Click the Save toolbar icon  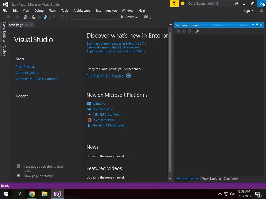[40, 17]
